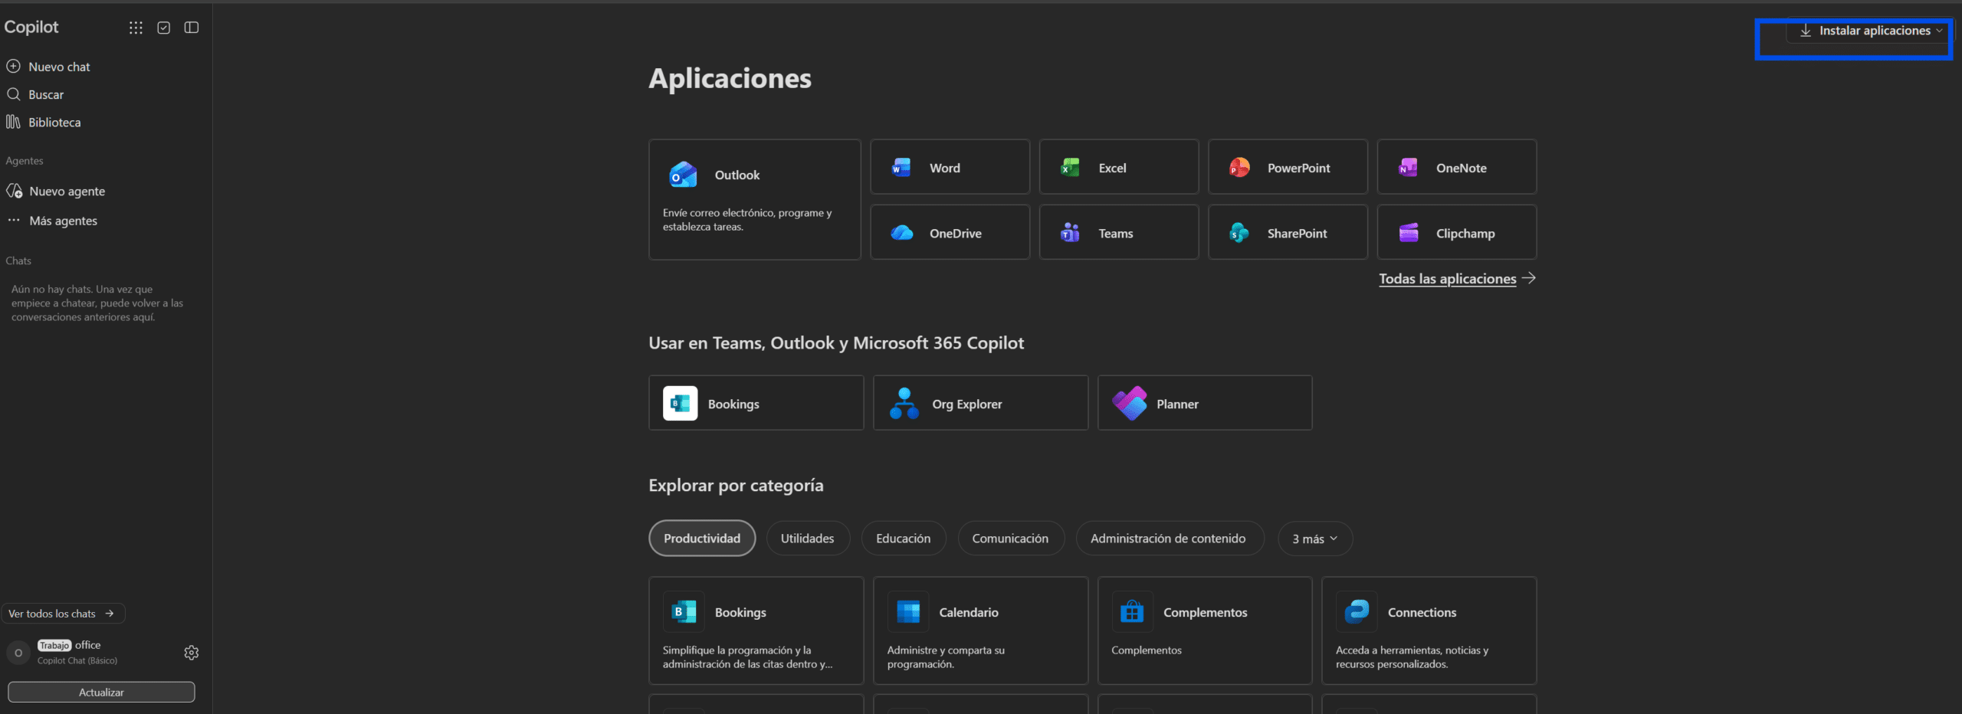Collapse the sidebar panel icon
This screenshot has width=1962, height=714.
[x=192, y=28]
